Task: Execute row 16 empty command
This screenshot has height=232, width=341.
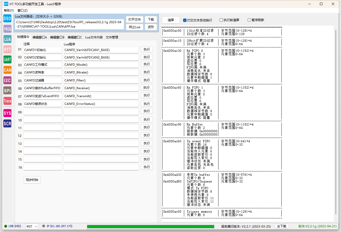Action: click(x=147, y=167)
